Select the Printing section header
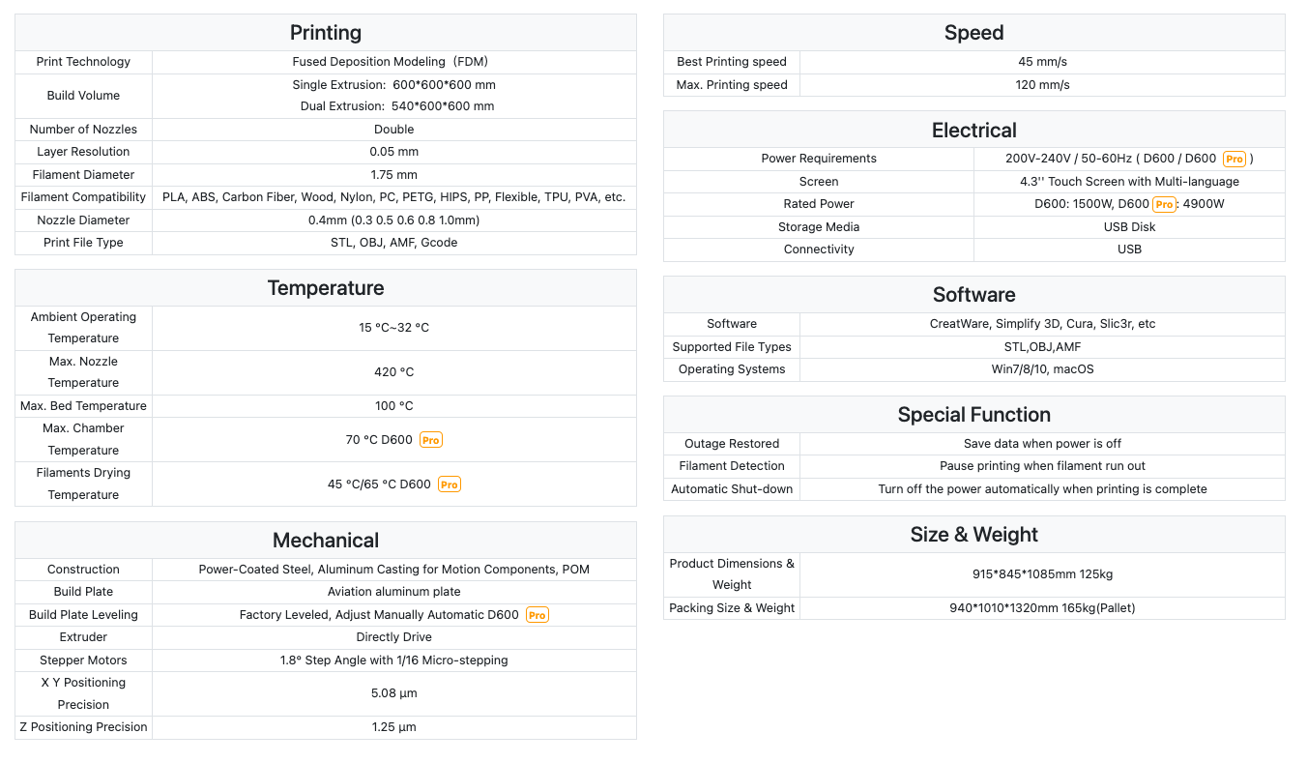This screenshot has width=1307, height=763. click(326, 33)
